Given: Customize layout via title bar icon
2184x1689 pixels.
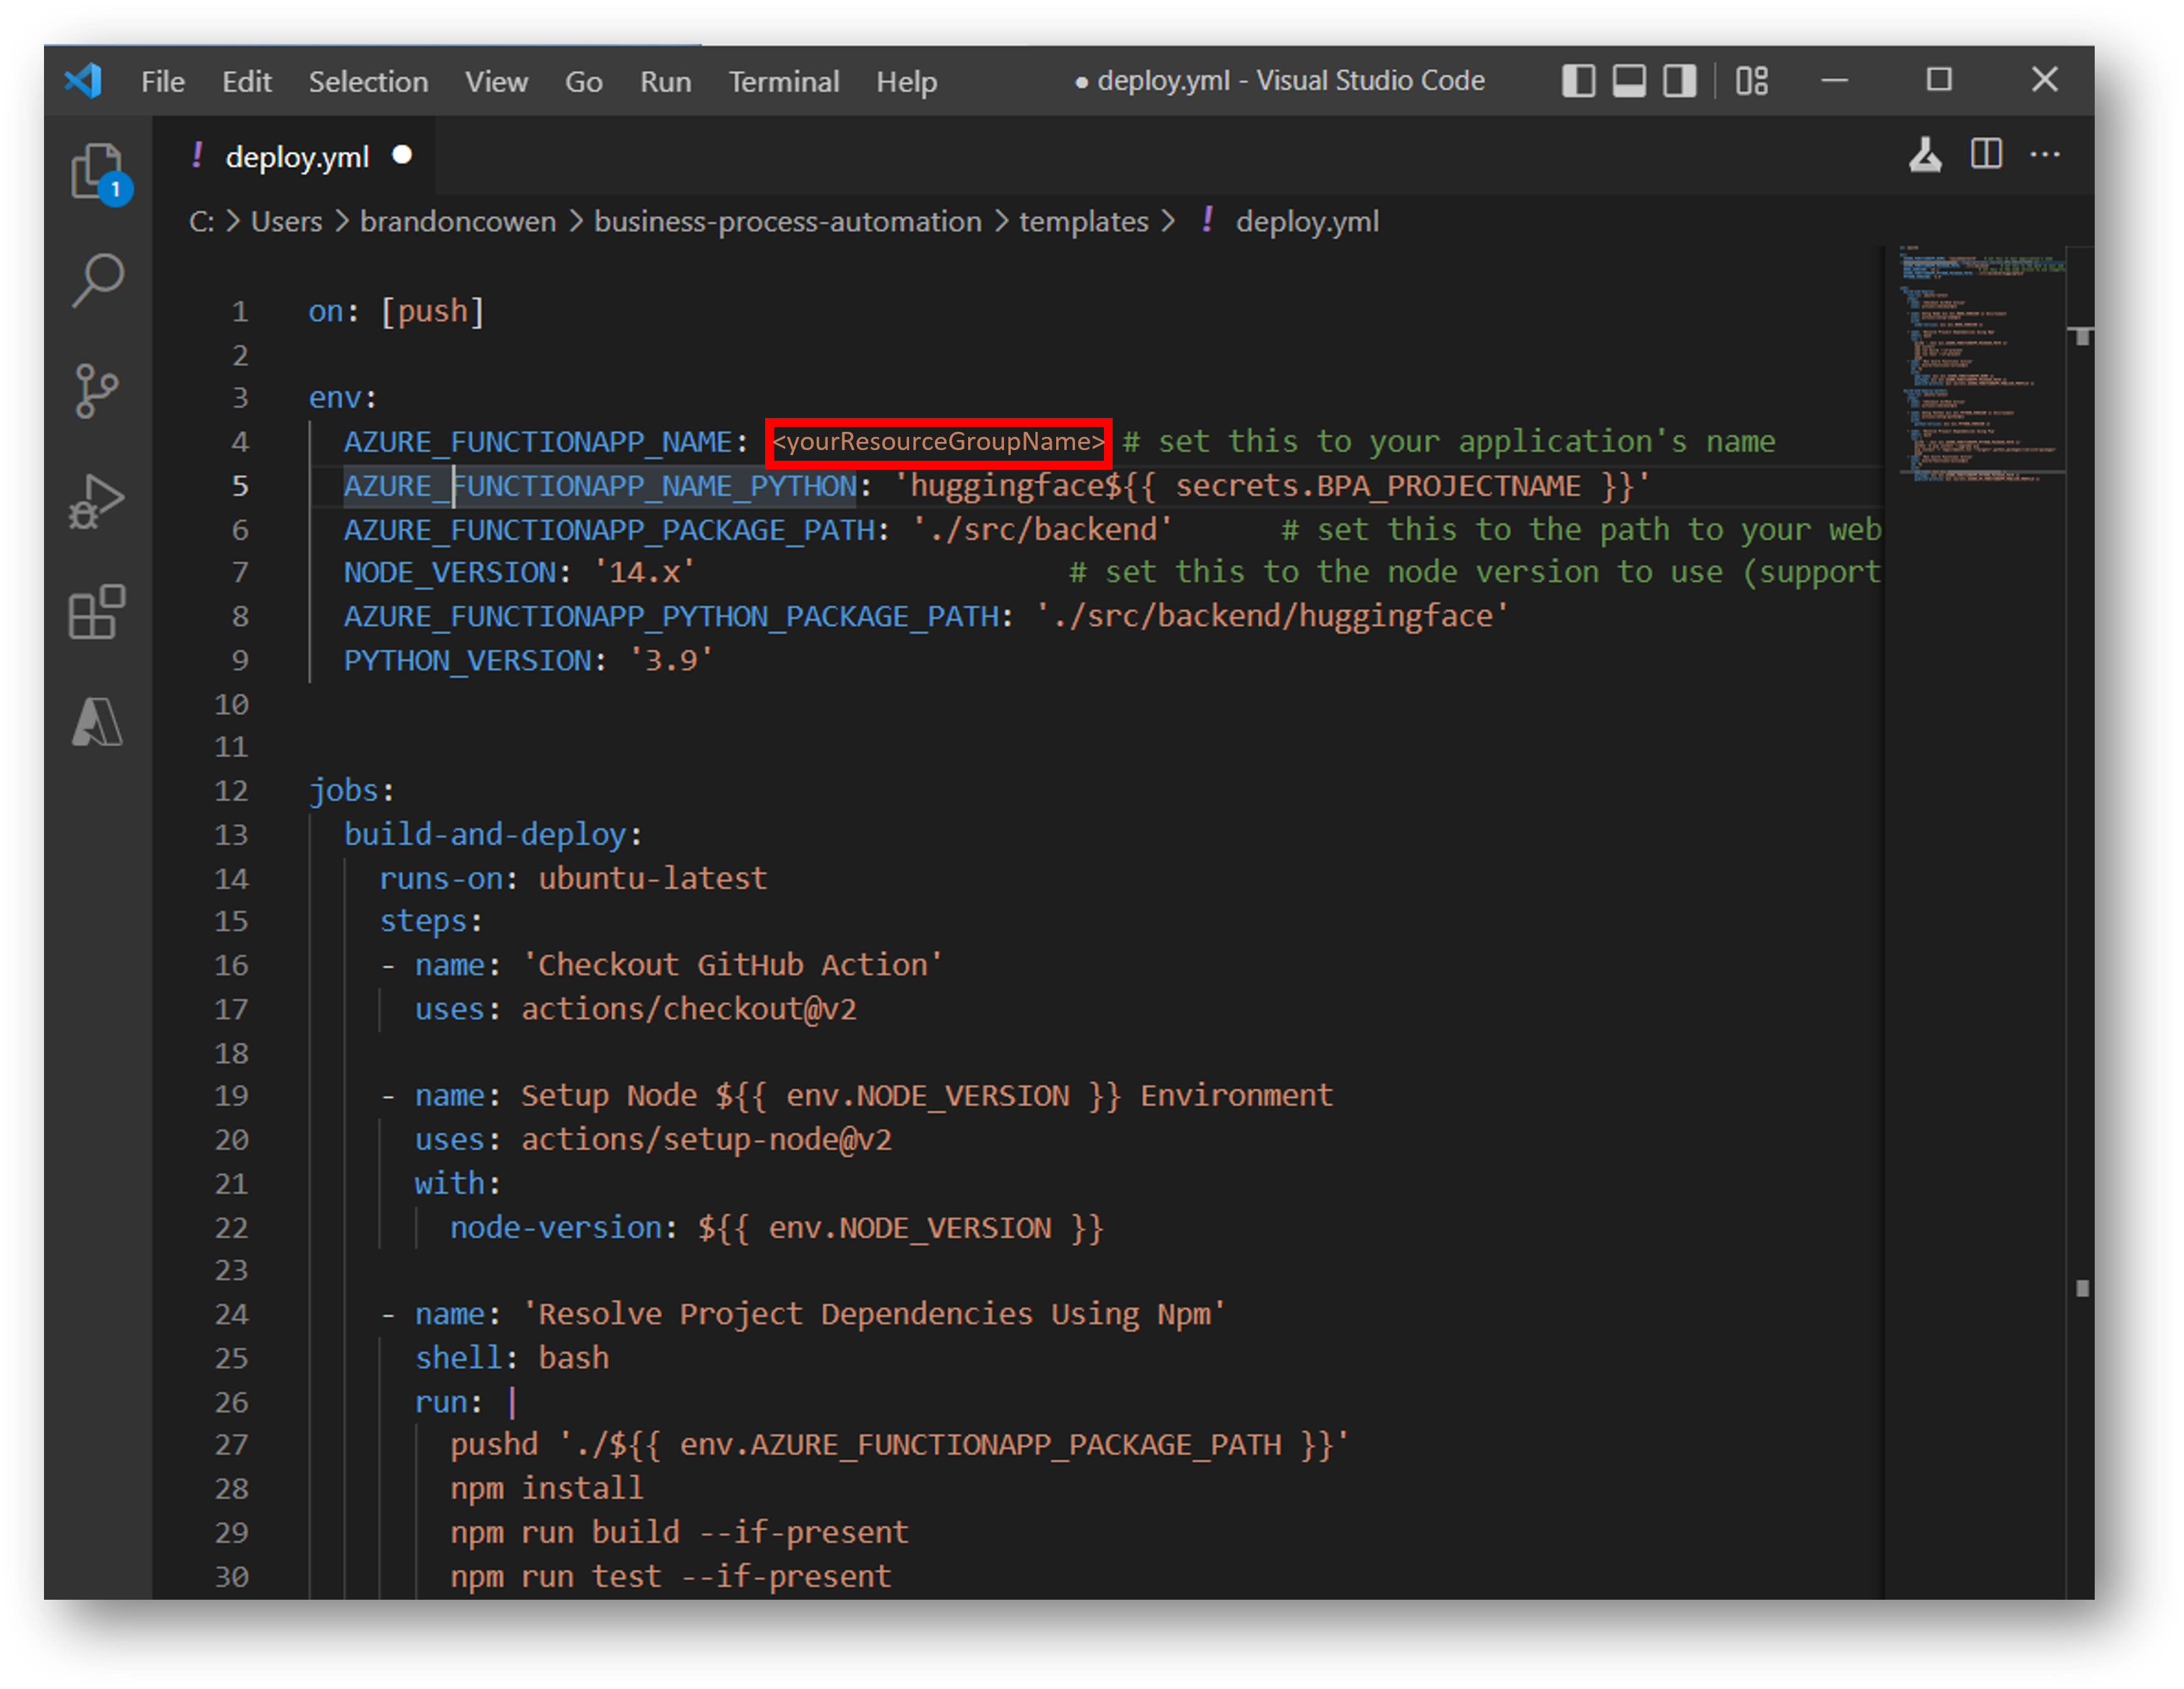Looking at the screenshot, I should pyautogui.click(x=1752, y=80).
